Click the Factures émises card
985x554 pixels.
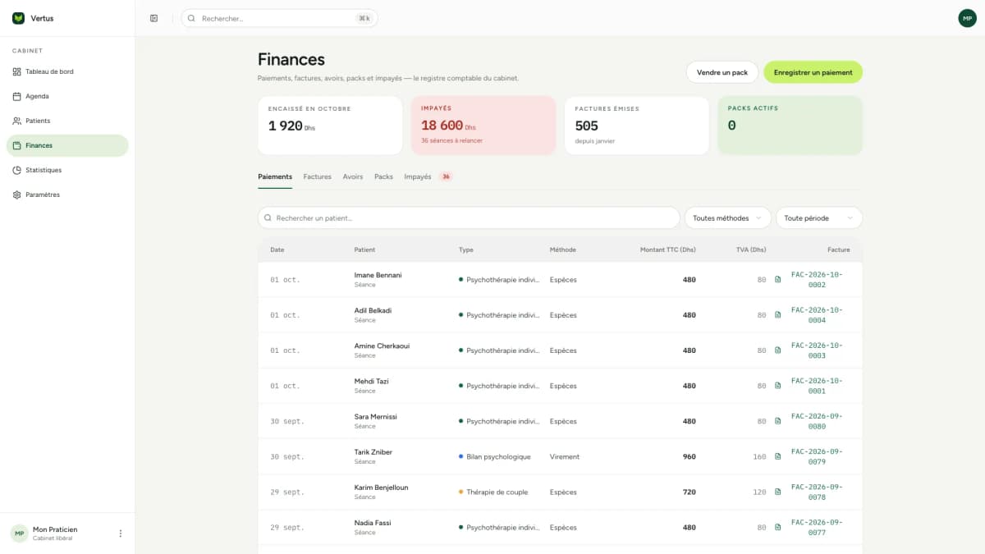(x=637, y=126)
